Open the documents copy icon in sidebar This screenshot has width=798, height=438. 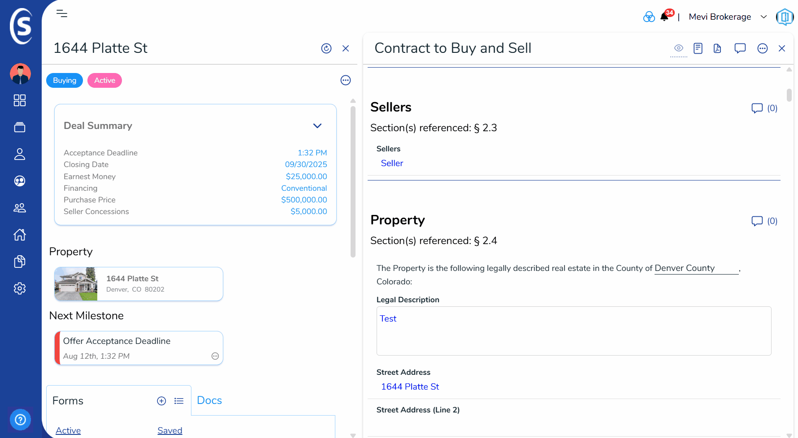(20, 262)
